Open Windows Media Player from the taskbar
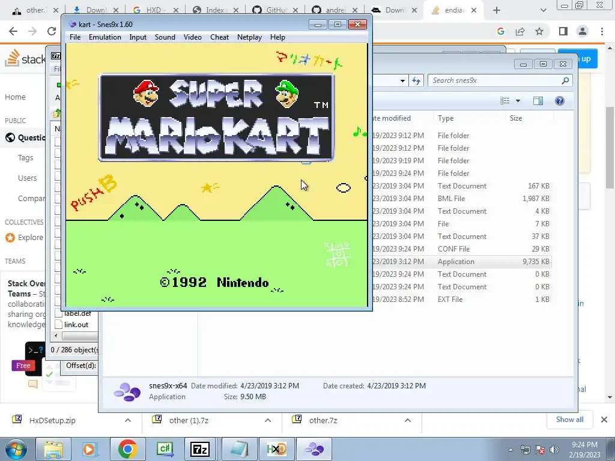 coord(90,449)
